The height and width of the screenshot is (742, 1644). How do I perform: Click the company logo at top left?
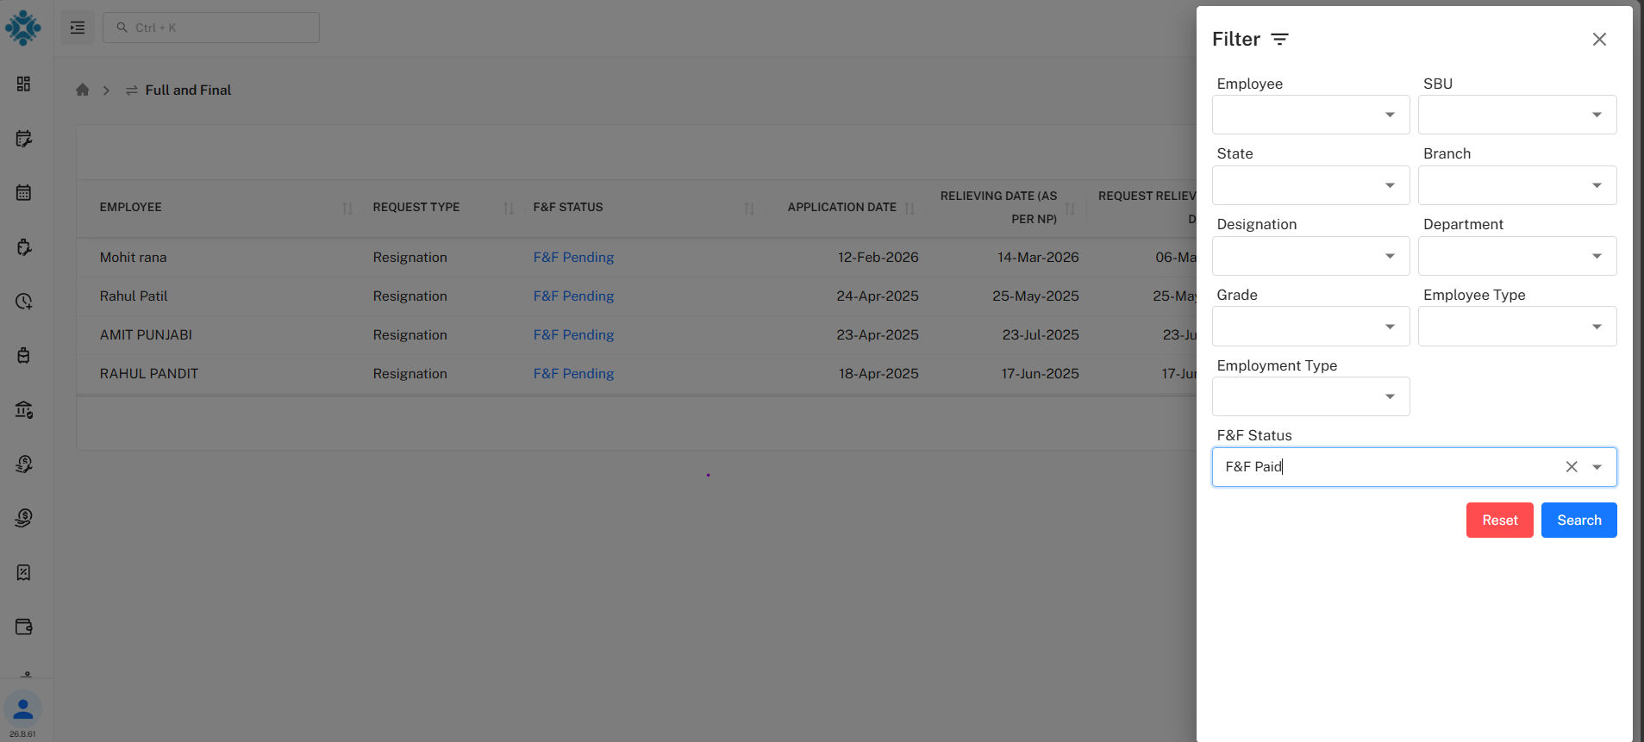click(23, 28)
